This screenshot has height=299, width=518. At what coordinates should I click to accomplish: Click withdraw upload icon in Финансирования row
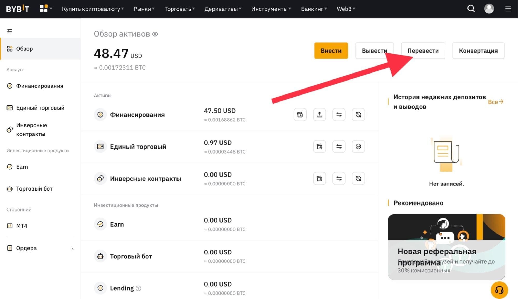[320, 114]
